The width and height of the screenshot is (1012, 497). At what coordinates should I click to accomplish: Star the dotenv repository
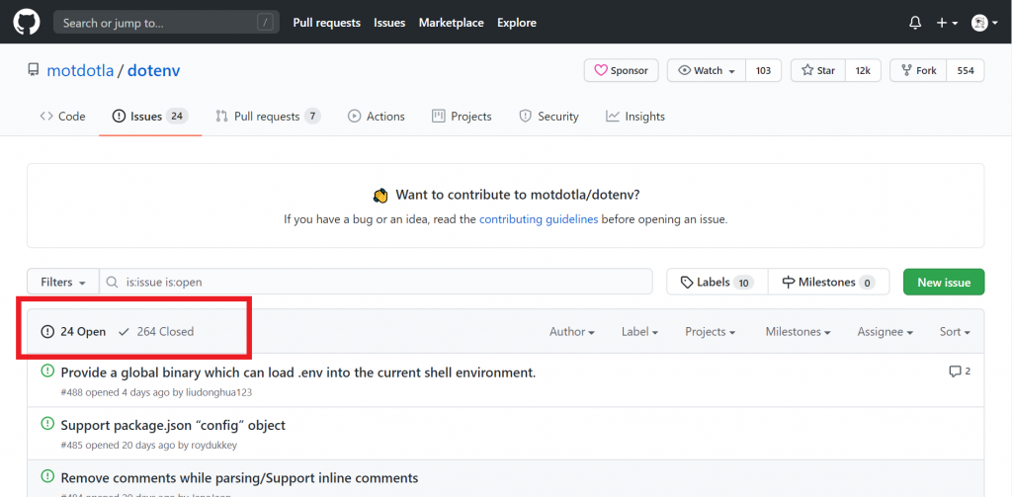click(x=819, y=71)
